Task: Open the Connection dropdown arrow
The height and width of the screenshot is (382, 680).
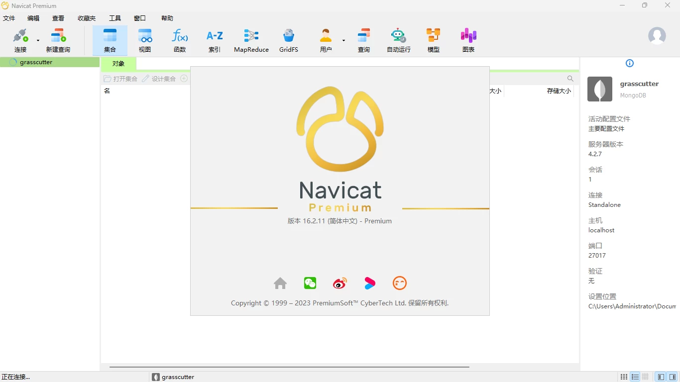Action: coord(38,40)
